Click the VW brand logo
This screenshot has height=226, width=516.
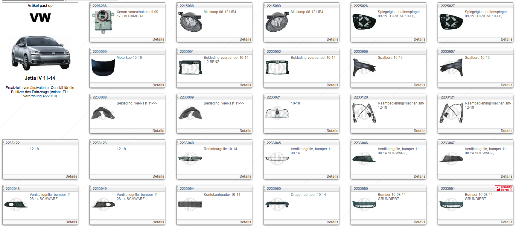click(40, 18)
